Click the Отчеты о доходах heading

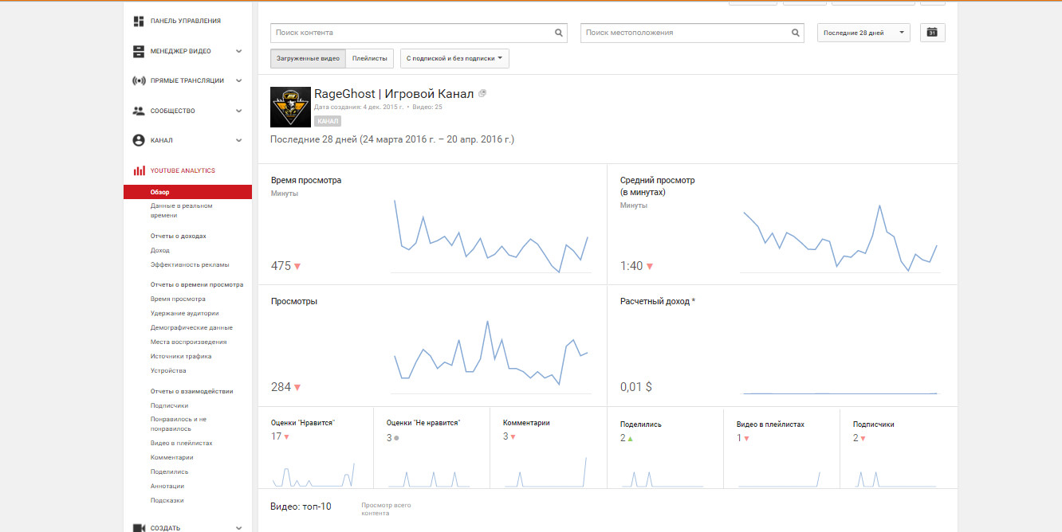tap(179, 236)
